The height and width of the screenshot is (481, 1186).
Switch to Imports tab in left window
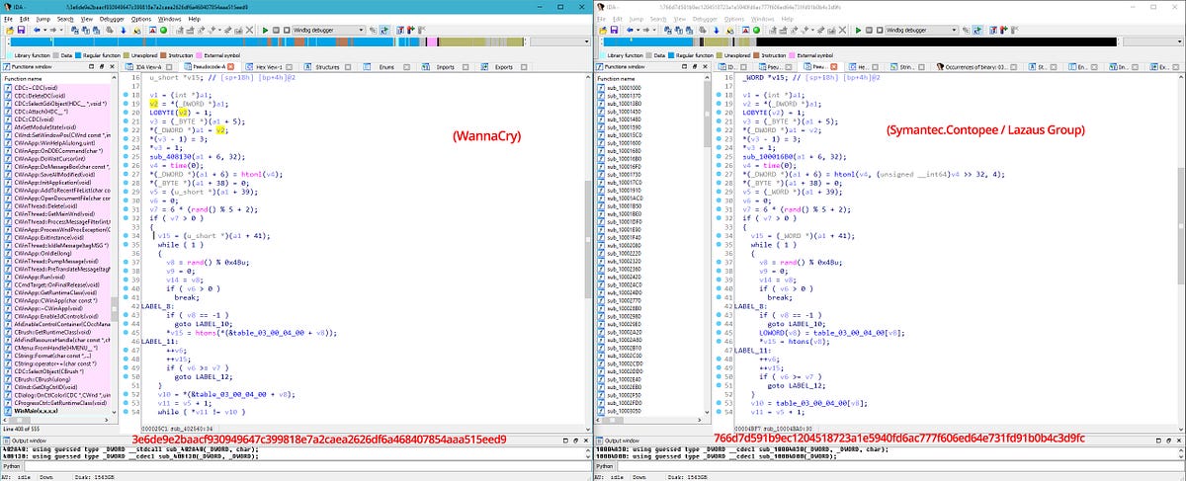pyautogui.click(x=446, y=67)
